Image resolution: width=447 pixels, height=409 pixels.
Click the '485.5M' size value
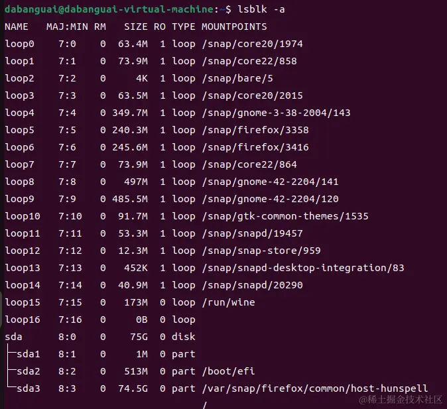[130, 200]
